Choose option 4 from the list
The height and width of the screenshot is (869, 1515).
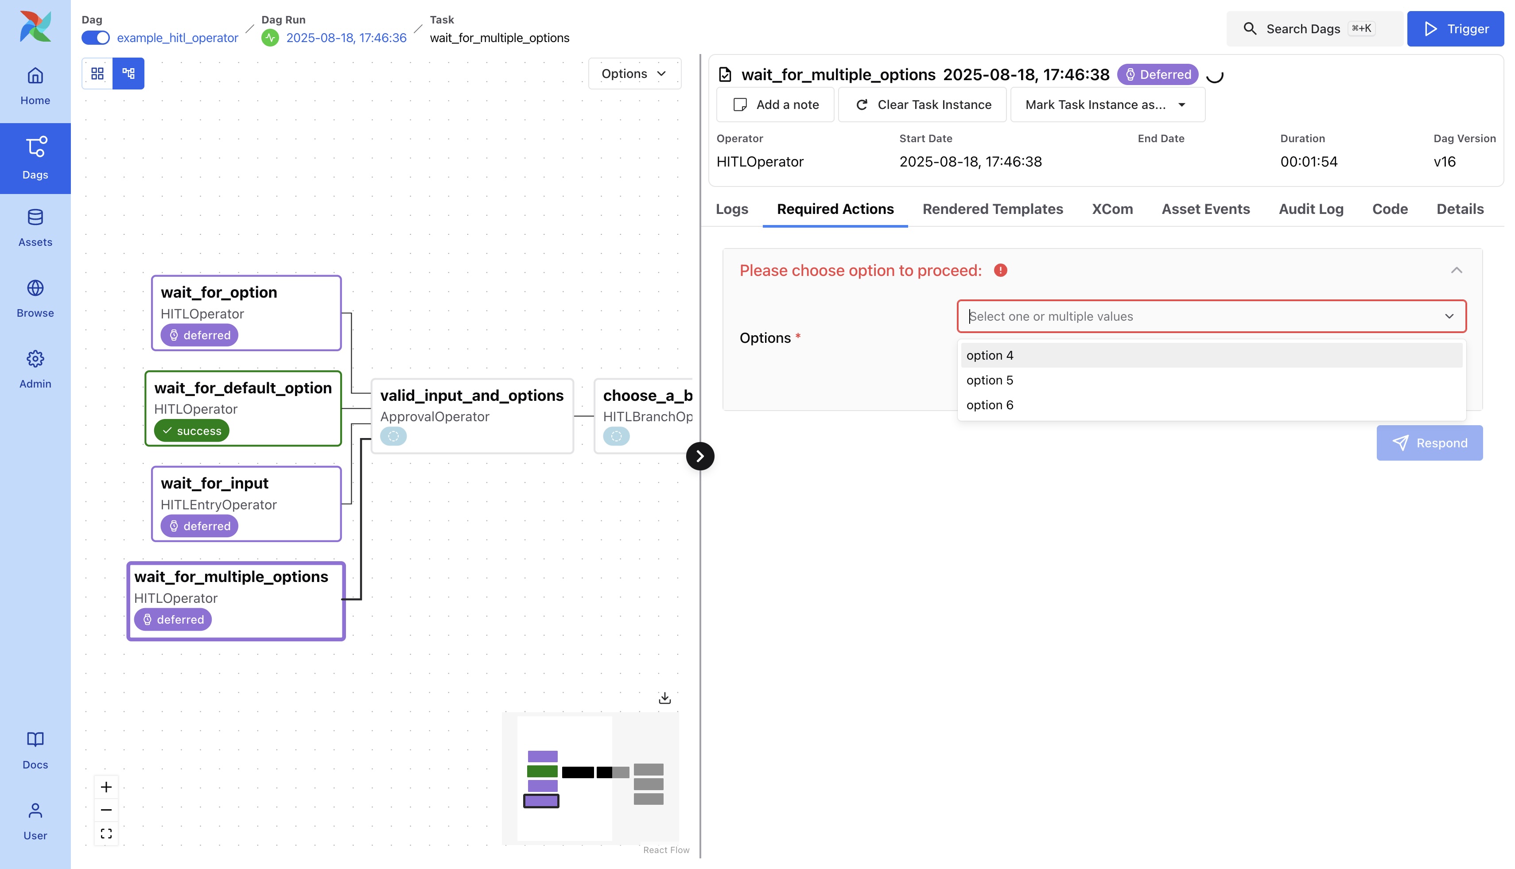1211,355
